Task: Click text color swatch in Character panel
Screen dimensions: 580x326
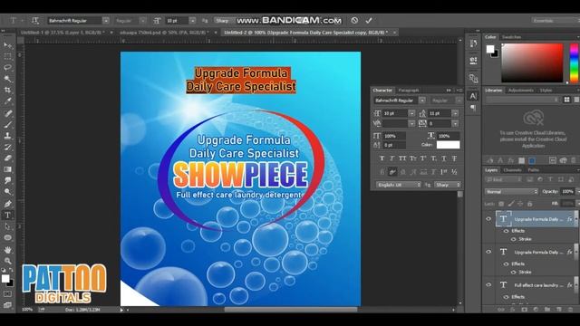Action: pos(448,145)
